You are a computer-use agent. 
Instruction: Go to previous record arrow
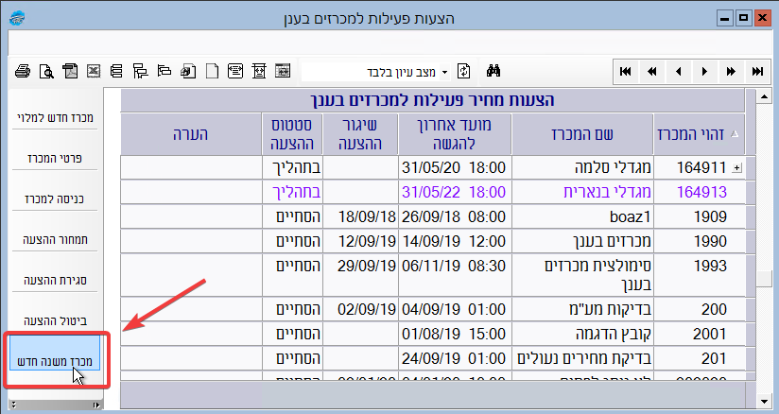678,71
